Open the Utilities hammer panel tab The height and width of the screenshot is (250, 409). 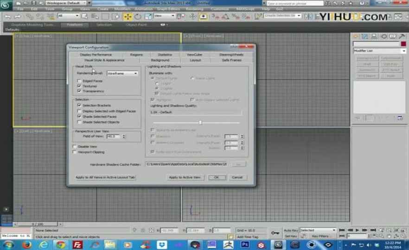pyautogui.click(x=402, y=37)
